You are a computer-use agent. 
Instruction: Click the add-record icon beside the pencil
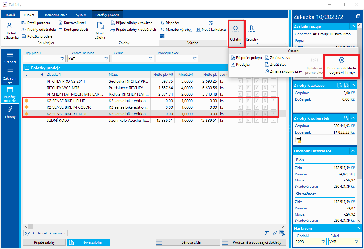(282, 233)
